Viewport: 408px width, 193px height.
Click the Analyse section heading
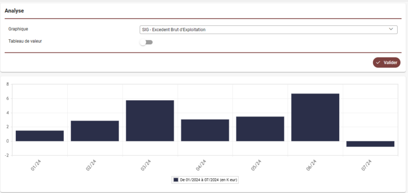[x=14, y=11]
